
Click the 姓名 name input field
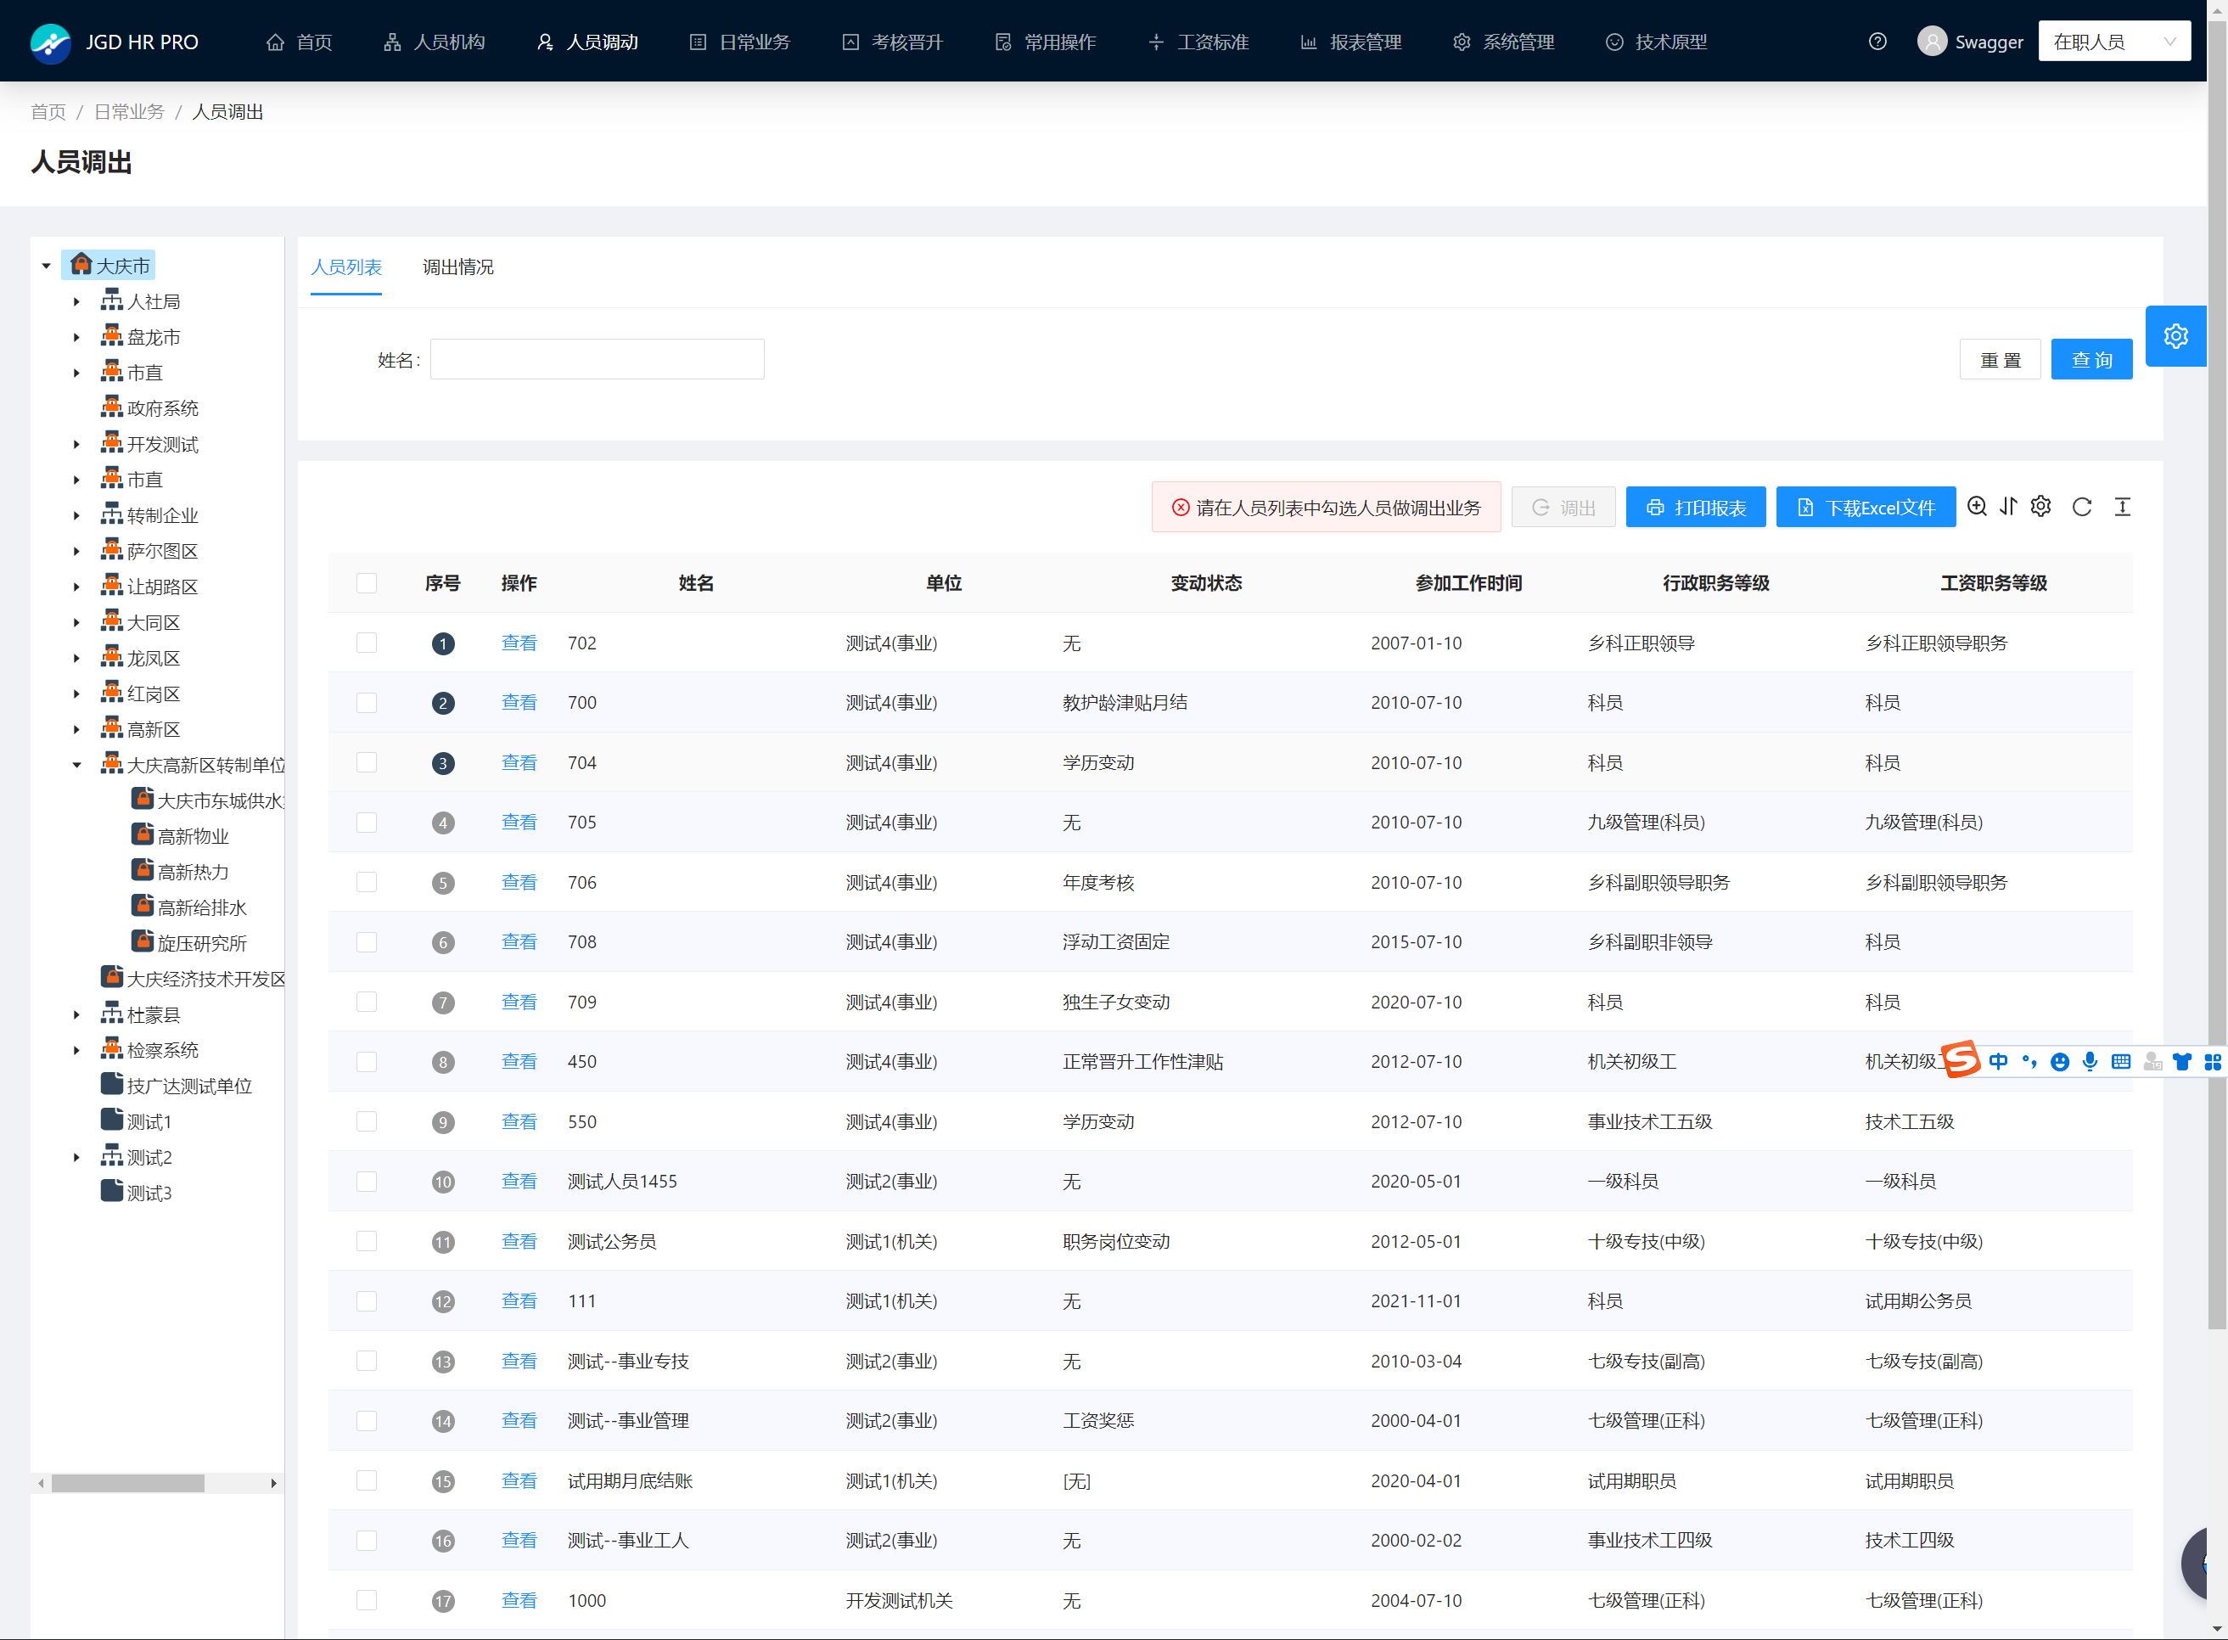598,360
